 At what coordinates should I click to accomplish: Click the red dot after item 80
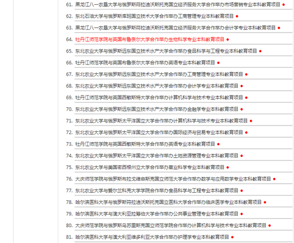click(x=269, y=225)
